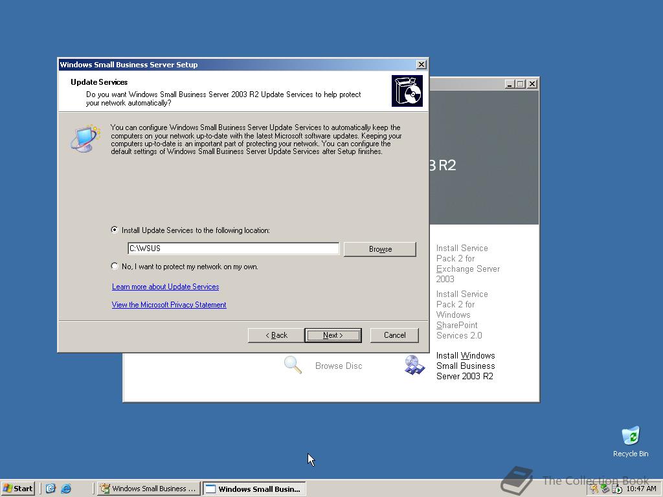Close the background autorun window
663x497 pixels.
click(532, 84)
